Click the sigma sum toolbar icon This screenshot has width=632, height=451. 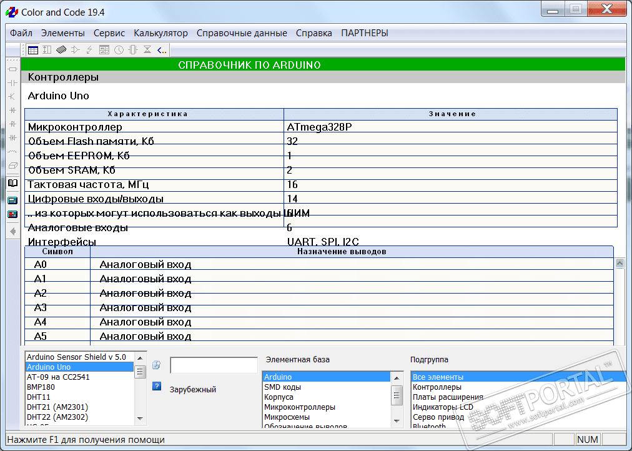pyautogui.click(x=147, y=50)
